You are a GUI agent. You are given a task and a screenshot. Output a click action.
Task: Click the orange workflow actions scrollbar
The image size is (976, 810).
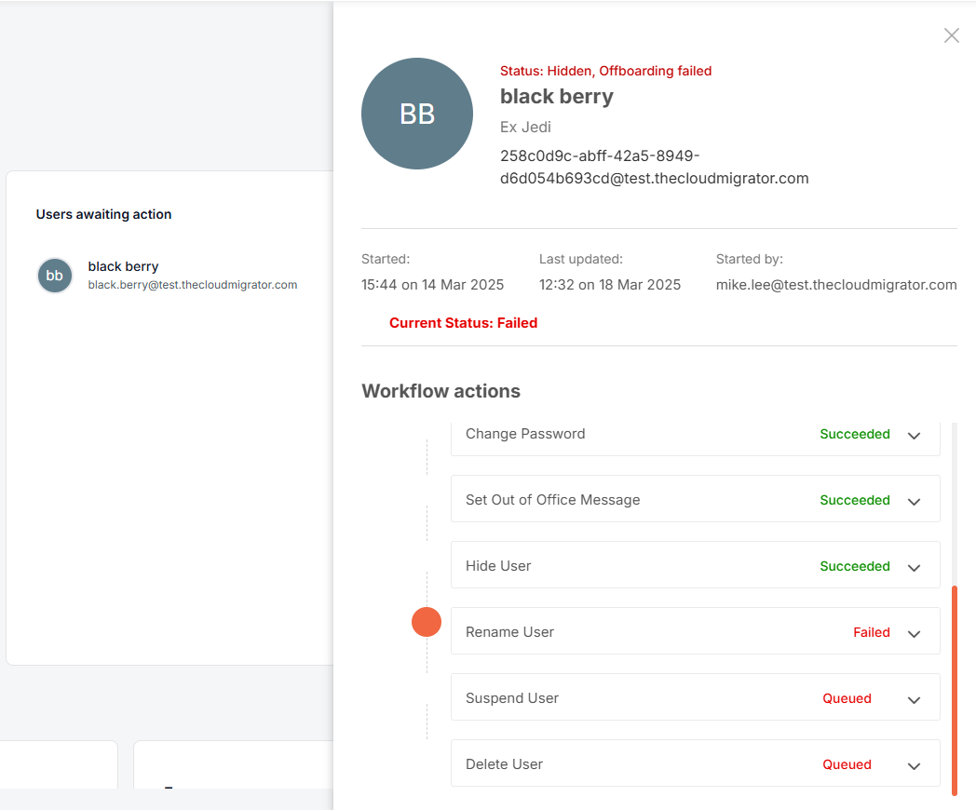click(955, 691)
